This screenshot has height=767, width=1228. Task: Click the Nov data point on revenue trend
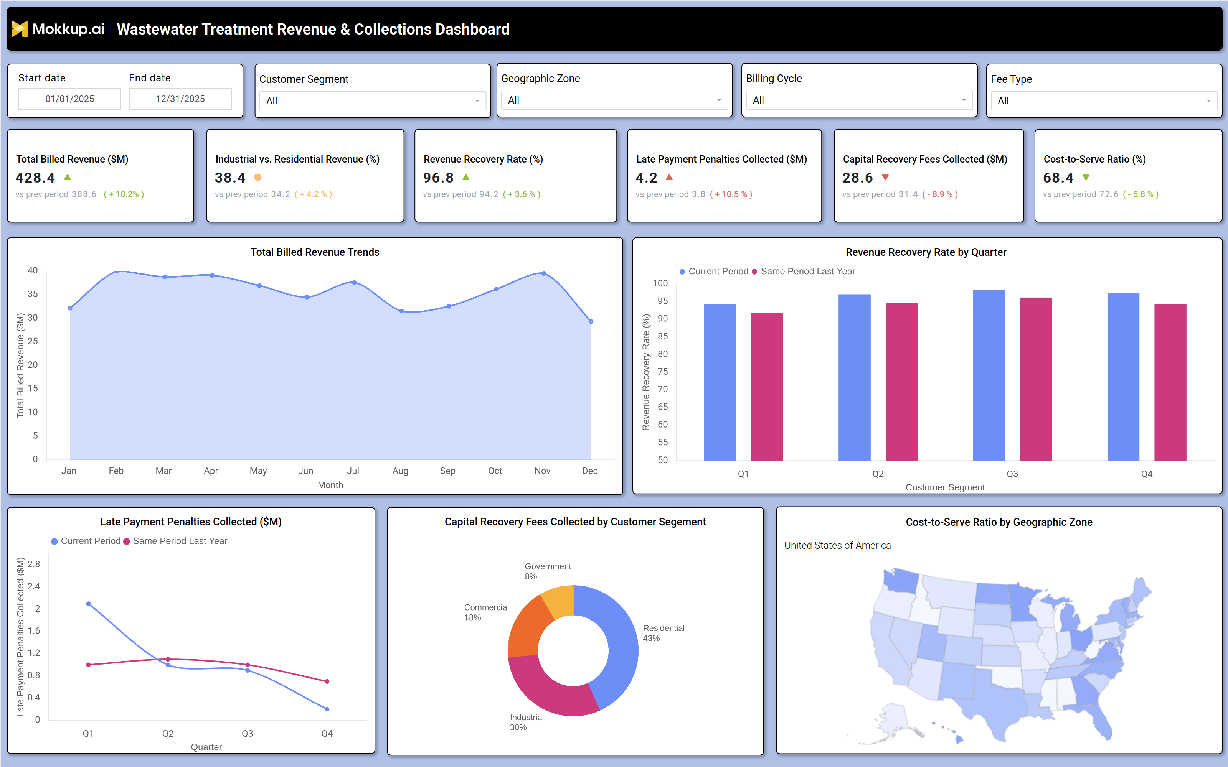pos(543,273)
